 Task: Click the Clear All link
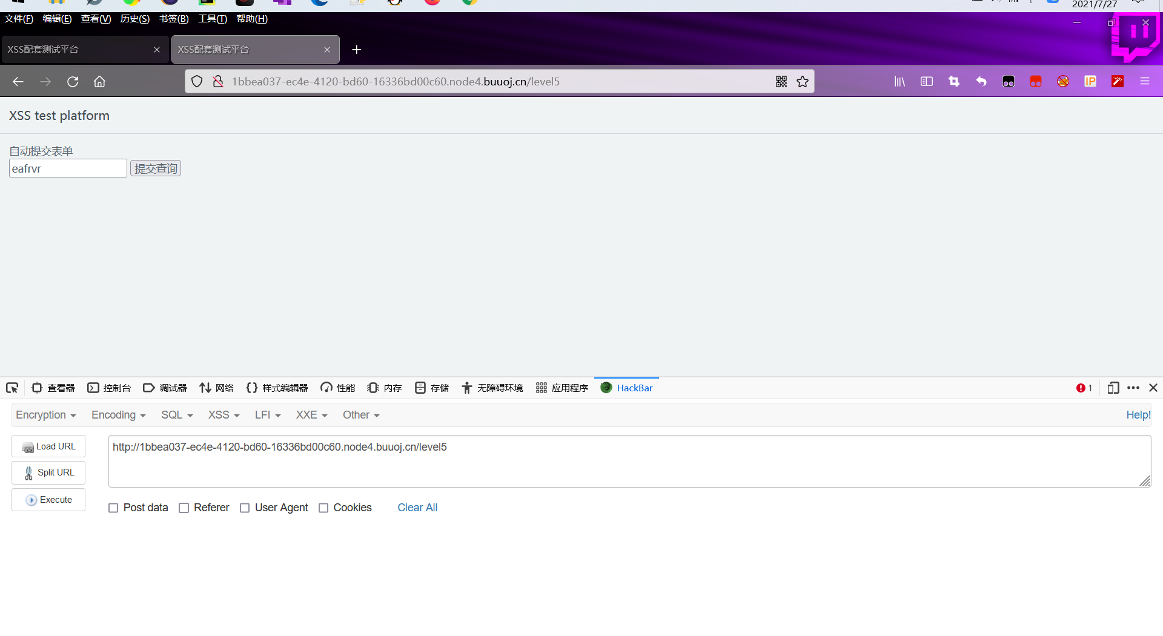[x=417, y=508]
